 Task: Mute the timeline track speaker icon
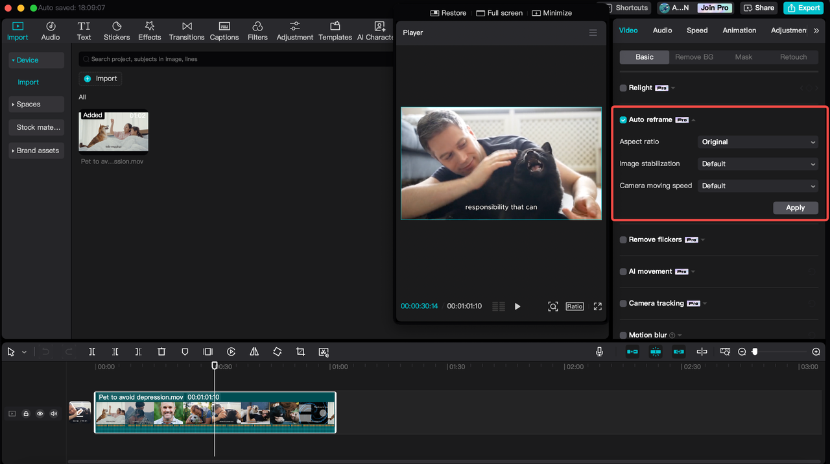(54, 413)
